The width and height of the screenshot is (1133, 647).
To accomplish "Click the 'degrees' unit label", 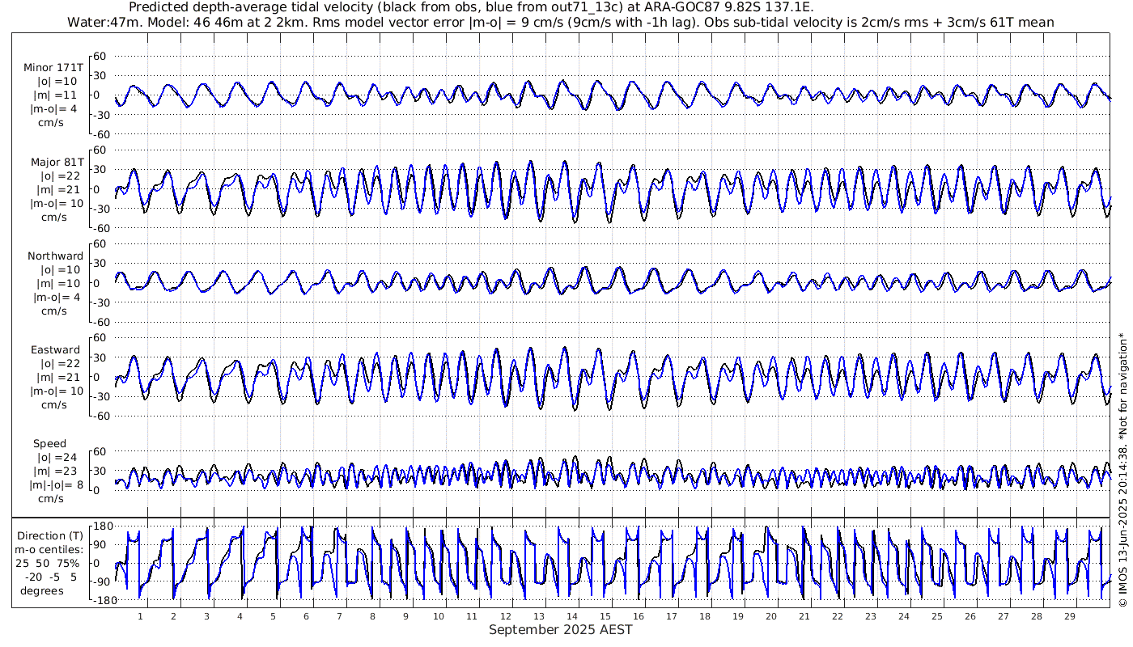I will click(42, 590).
